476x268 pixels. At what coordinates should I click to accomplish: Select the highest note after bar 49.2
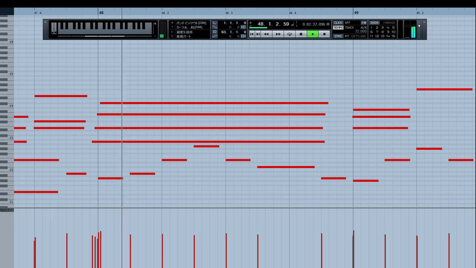(444, 89)
